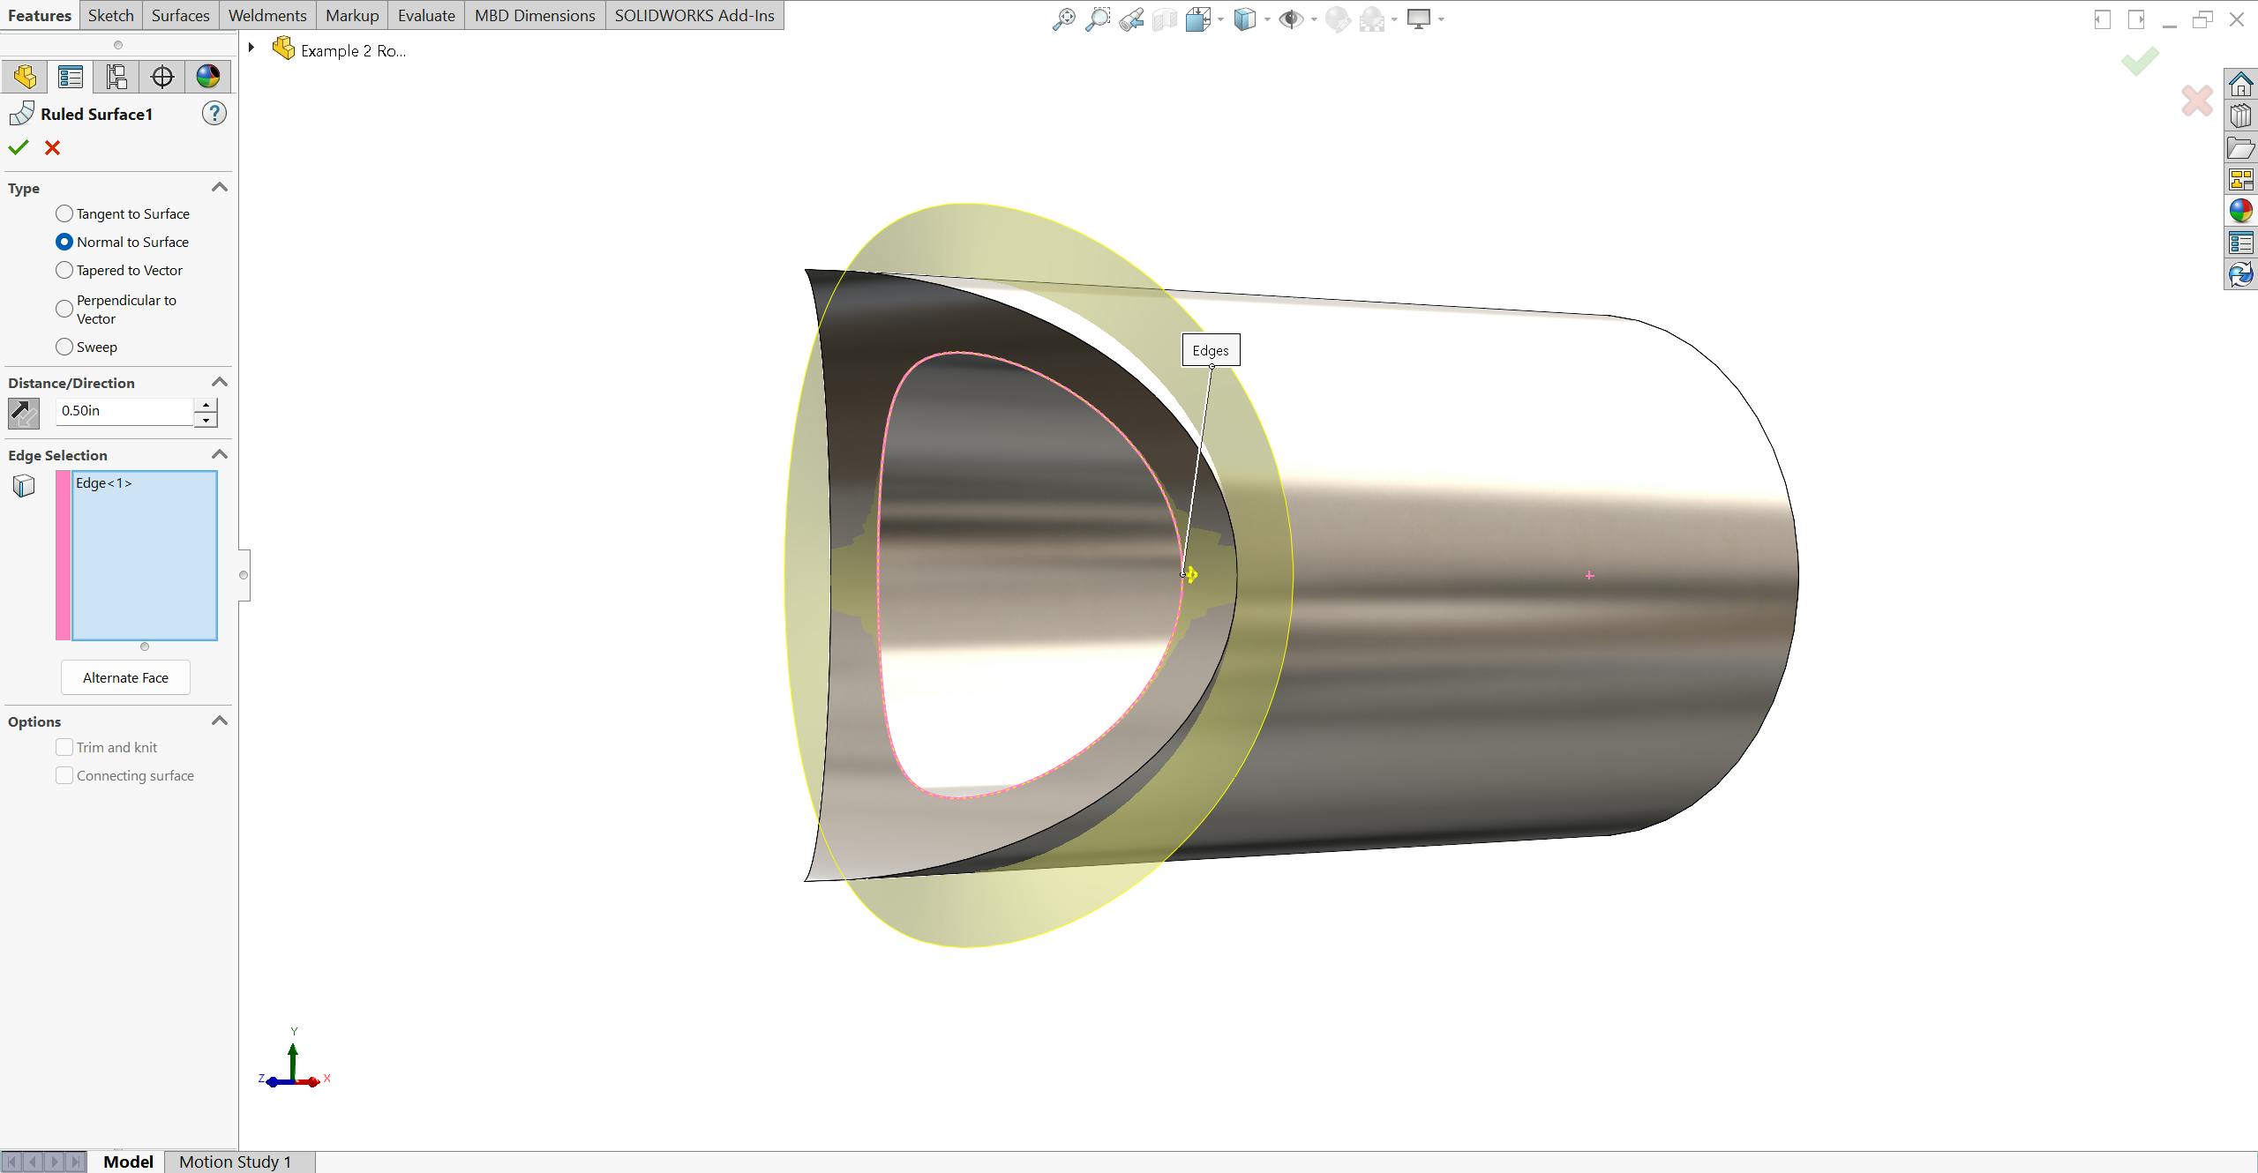The width and height of the screenshot is (2258, 1173).
Task: Click the Hide/Show Items eye icon
Action: pyautogui.click(x=1292, y=18)
